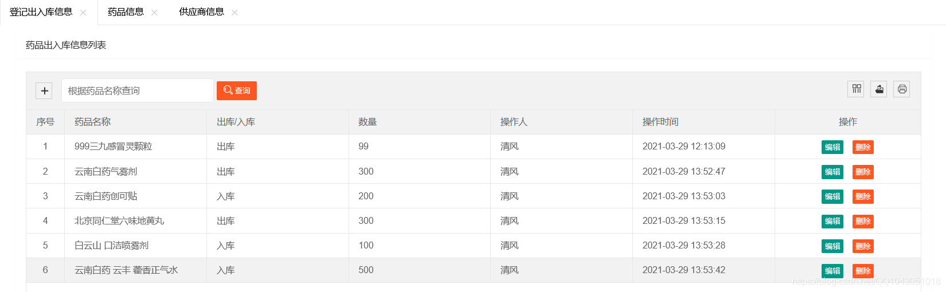Screen dimensions: 946x292
Task: Edit the 云南白药创可贴 row
Action: coord(832,196)
